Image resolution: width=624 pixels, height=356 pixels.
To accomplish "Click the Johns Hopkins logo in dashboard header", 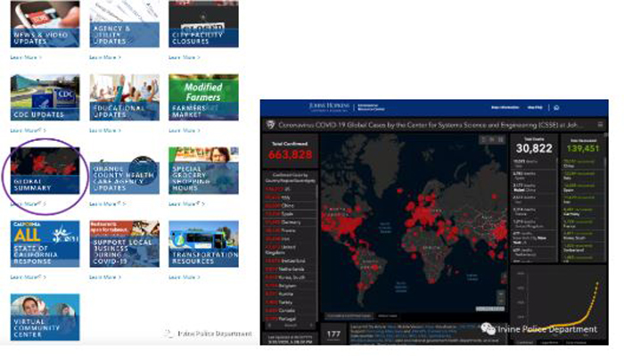I will [x=329, y=107].
